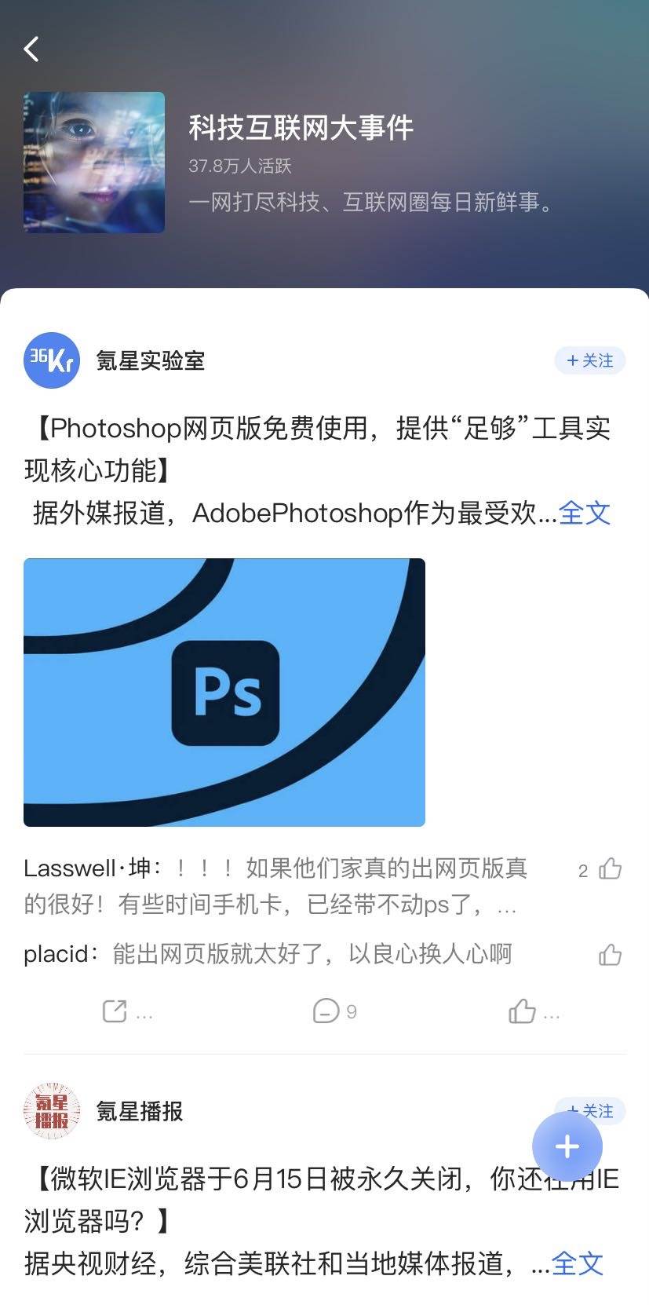Open the Ps logo image thumbnail

(224, 693)
